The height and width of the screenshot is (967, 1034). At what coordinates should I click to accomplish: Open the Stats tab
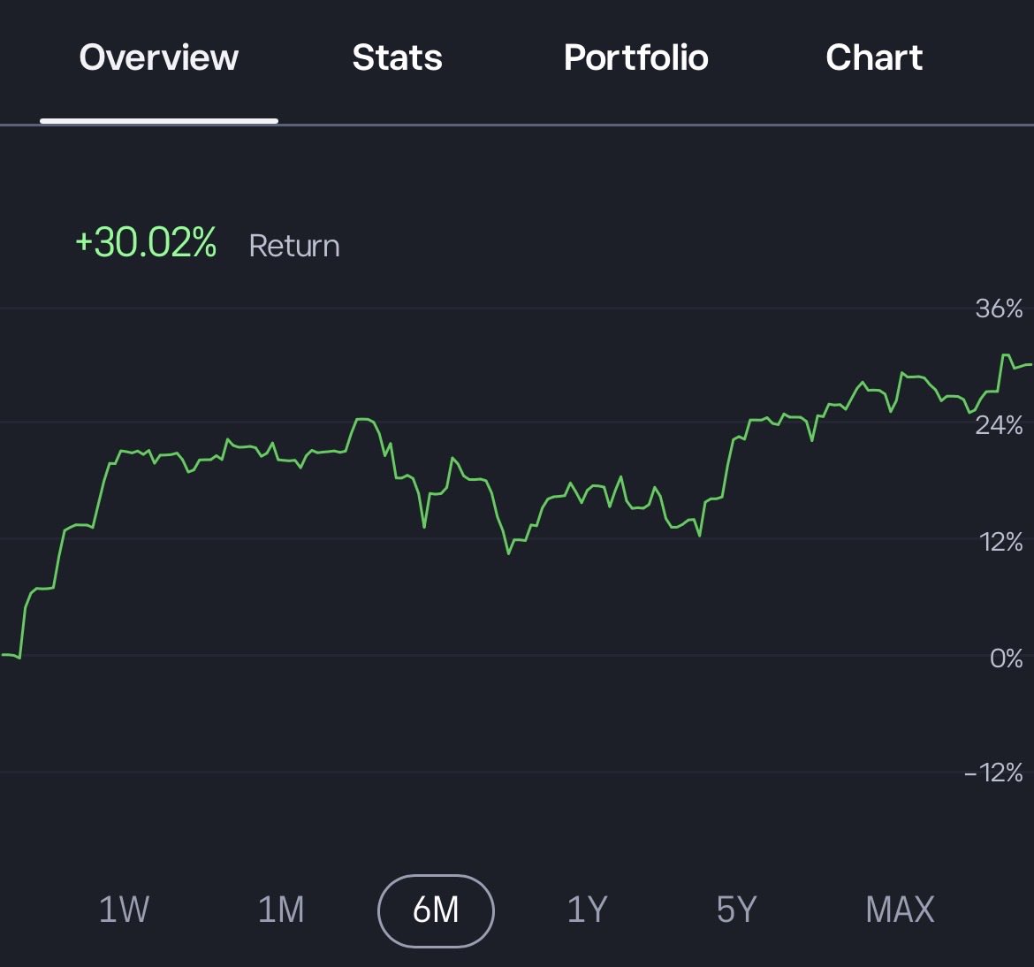(x=397, y=57)
